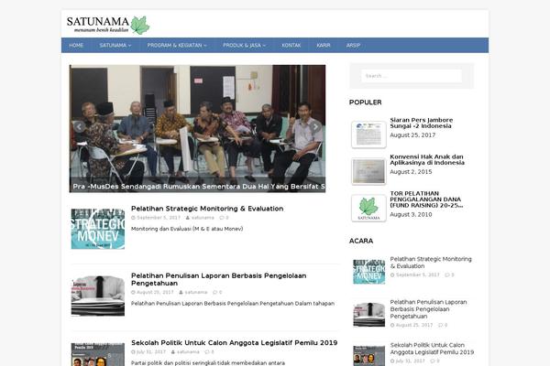550x366 pixels.
Task: Click comment count icon on Penulisan Laporan post
Action: 217,292
